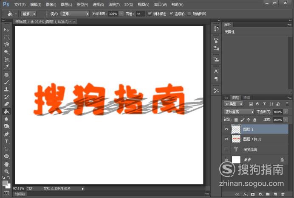Open the 文件(F) menu
This screenshot has height=198, width=294.
pos(20,5)
